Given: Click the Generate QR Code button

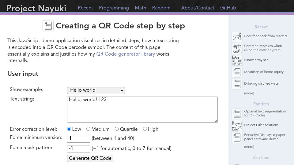Looking at the screenshot, I should (90, 158).
